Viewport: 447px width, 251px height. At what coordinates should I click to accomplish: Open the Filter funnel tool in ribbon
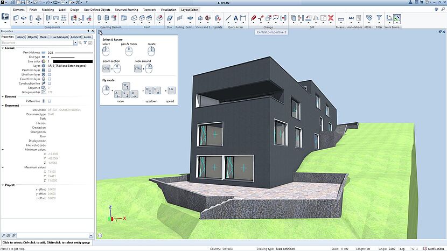(380, 18)
